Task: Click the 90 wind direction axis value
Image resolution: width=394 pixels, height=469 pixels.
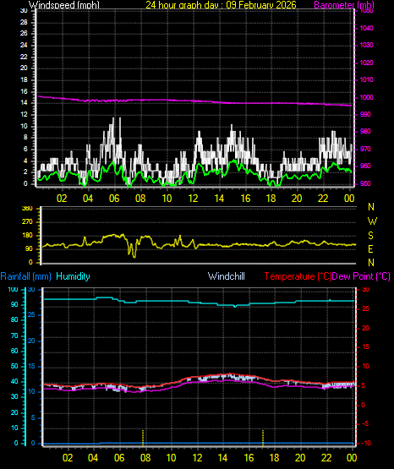Action: [29, 249]
